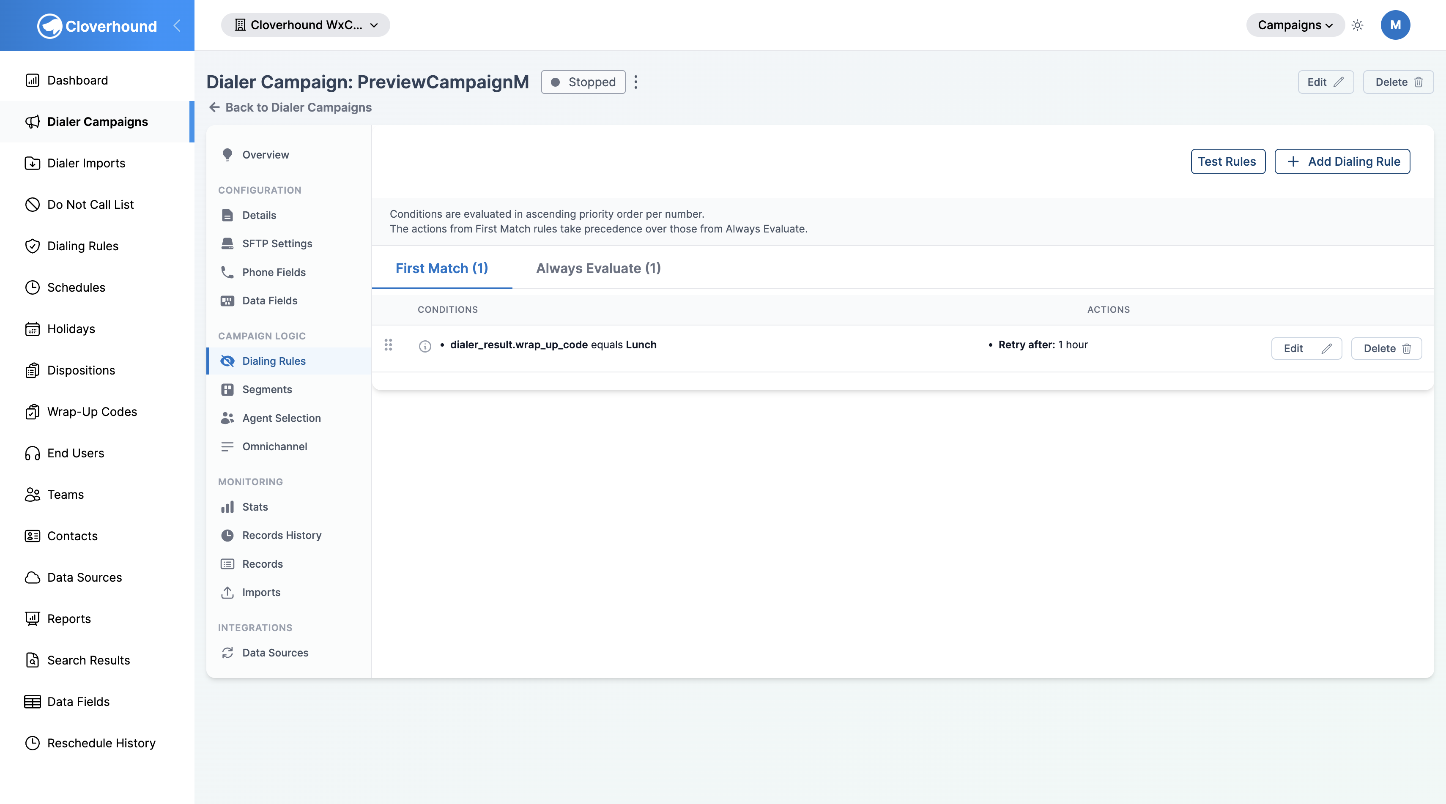Viewport: 1446px width, 804px height.
Task: Click the Phone Fields phone icon
Action: [227, 272]
